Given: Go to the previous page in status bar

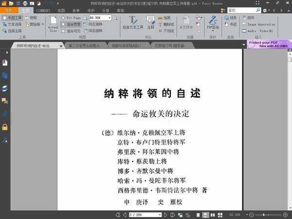Looking at the screenshot, I should tap(125, 215).
